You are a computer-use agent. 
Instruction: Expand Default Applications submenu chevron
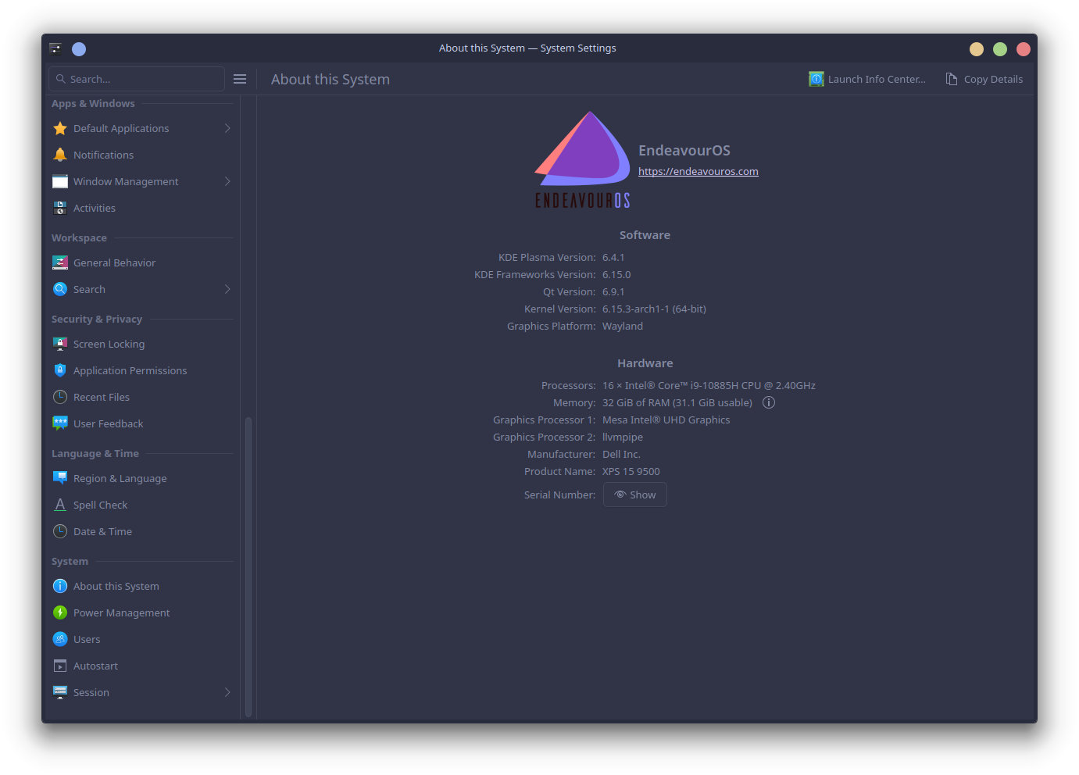[227, 128]
